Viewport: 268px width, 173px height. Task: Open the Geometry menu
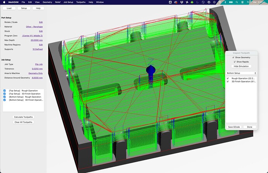(x=47, y=2)
